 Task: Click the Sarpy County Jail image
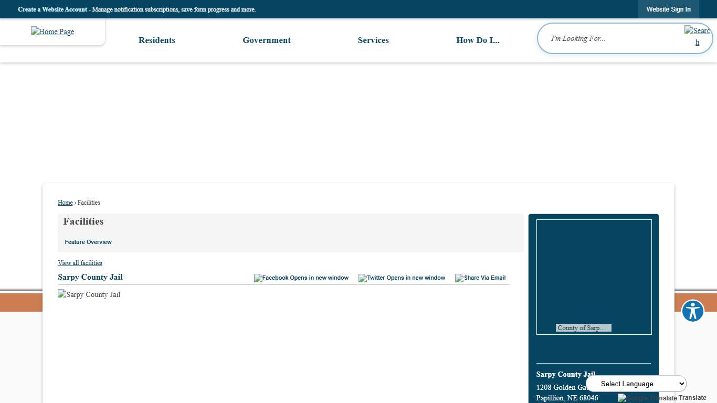click(x=89, y=295)
